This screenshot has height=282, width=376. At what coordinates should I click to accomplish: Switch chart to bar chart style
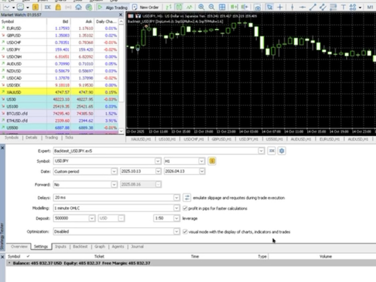(169, 7)
